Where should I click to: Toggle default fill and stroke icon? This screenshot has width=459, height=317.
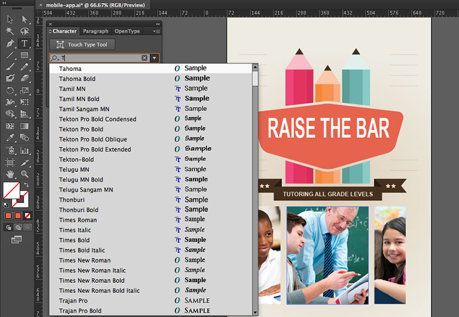pos(5,205)
